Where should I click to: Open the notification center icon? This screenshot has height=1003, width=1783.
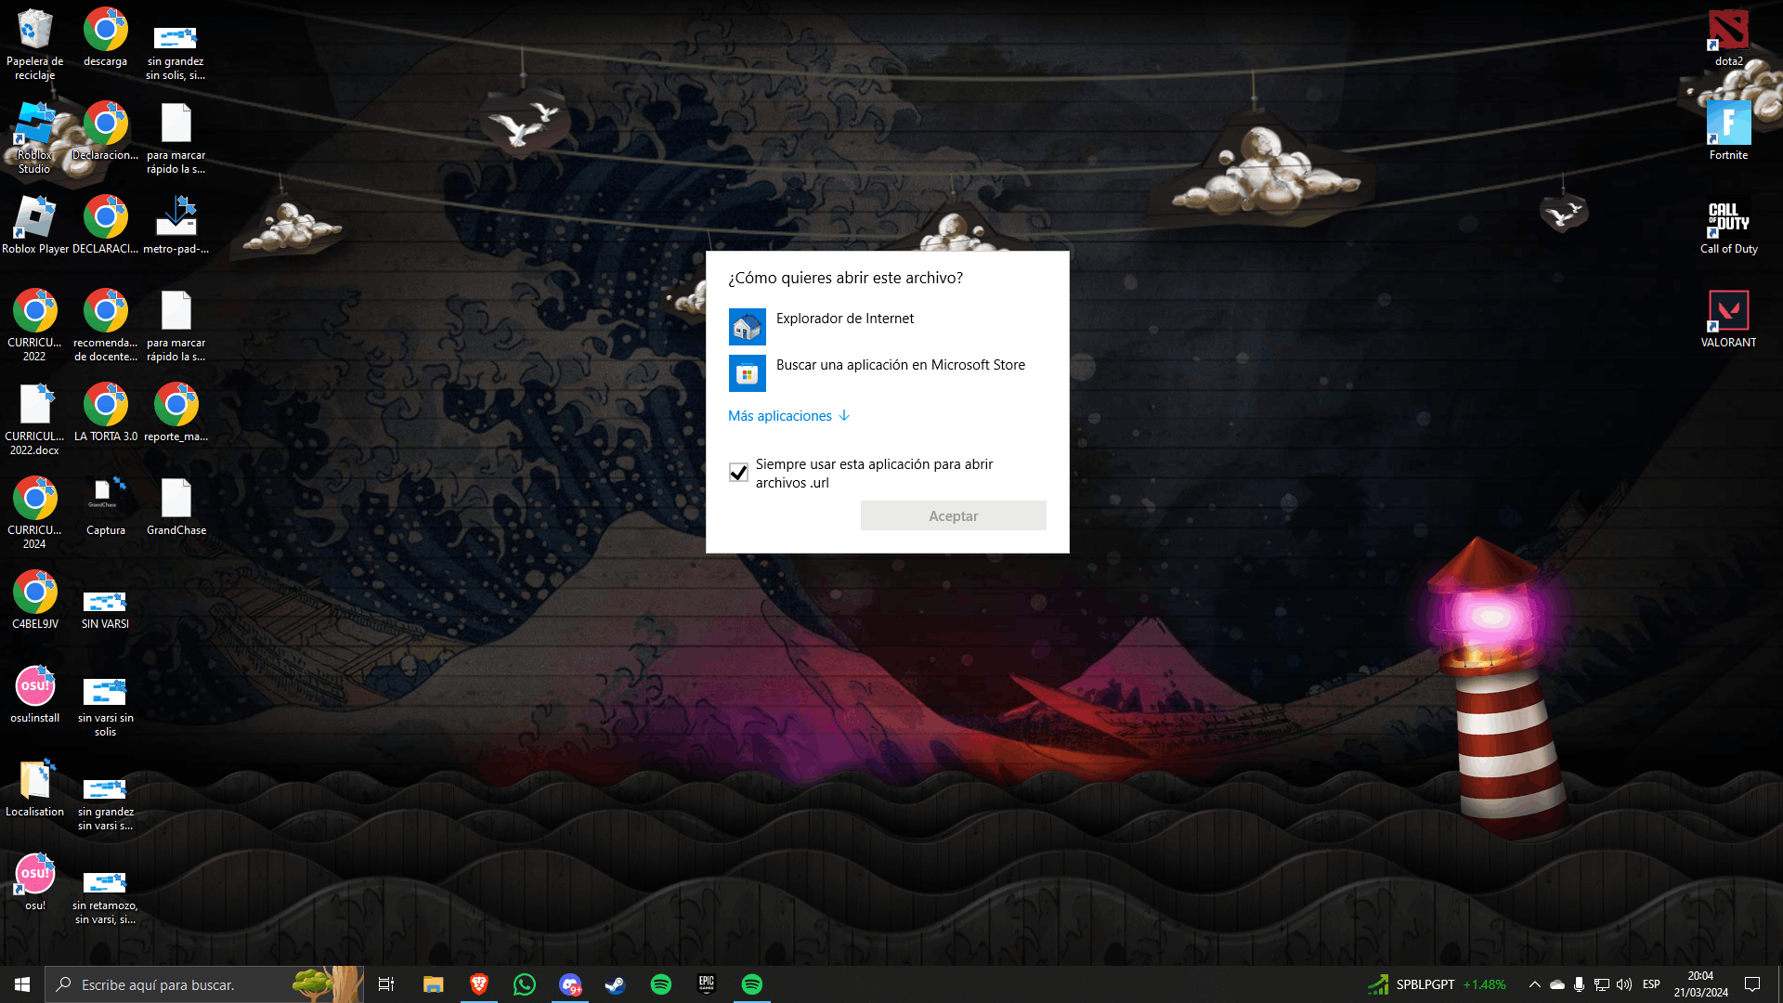point(1752,984)
